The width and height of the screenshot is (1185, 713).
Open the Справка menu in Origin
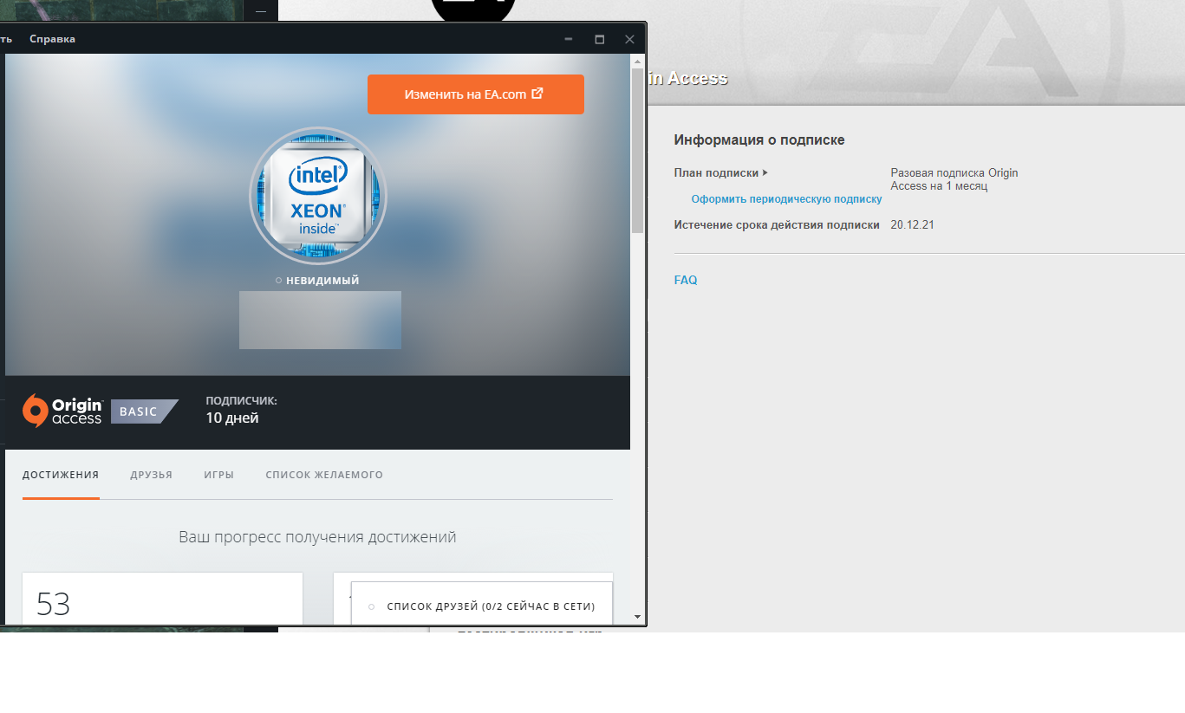[x=52, y=39]
